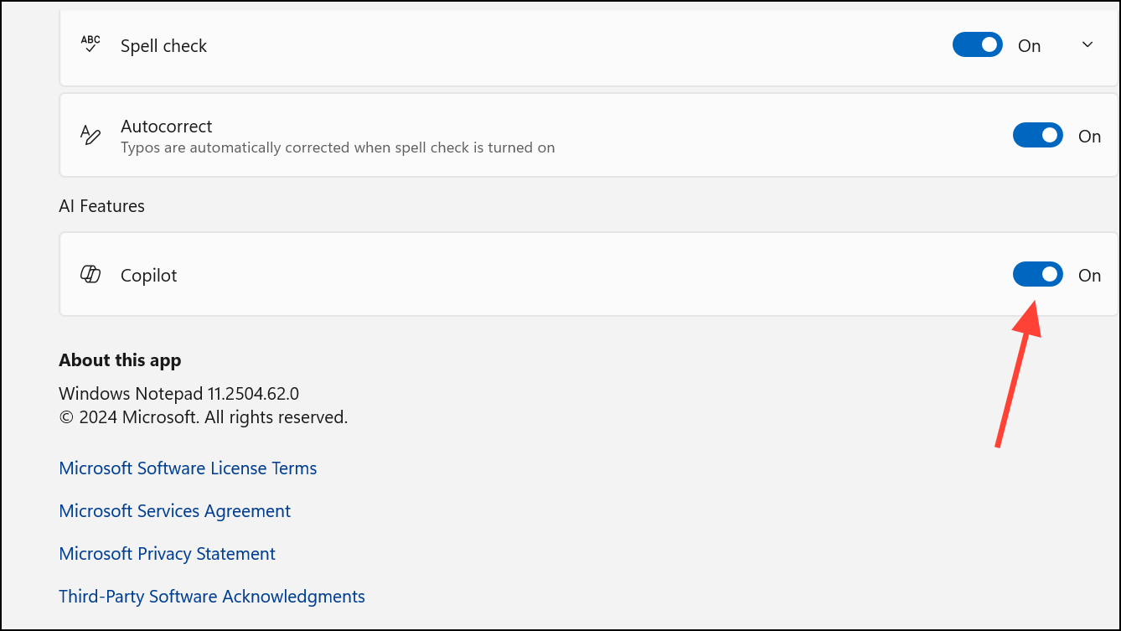The width and height of the screenshot is (1121, 631).
Task: Click the Autocorrect typos description text
Action: pyautogui.click(x=337, y=148)
